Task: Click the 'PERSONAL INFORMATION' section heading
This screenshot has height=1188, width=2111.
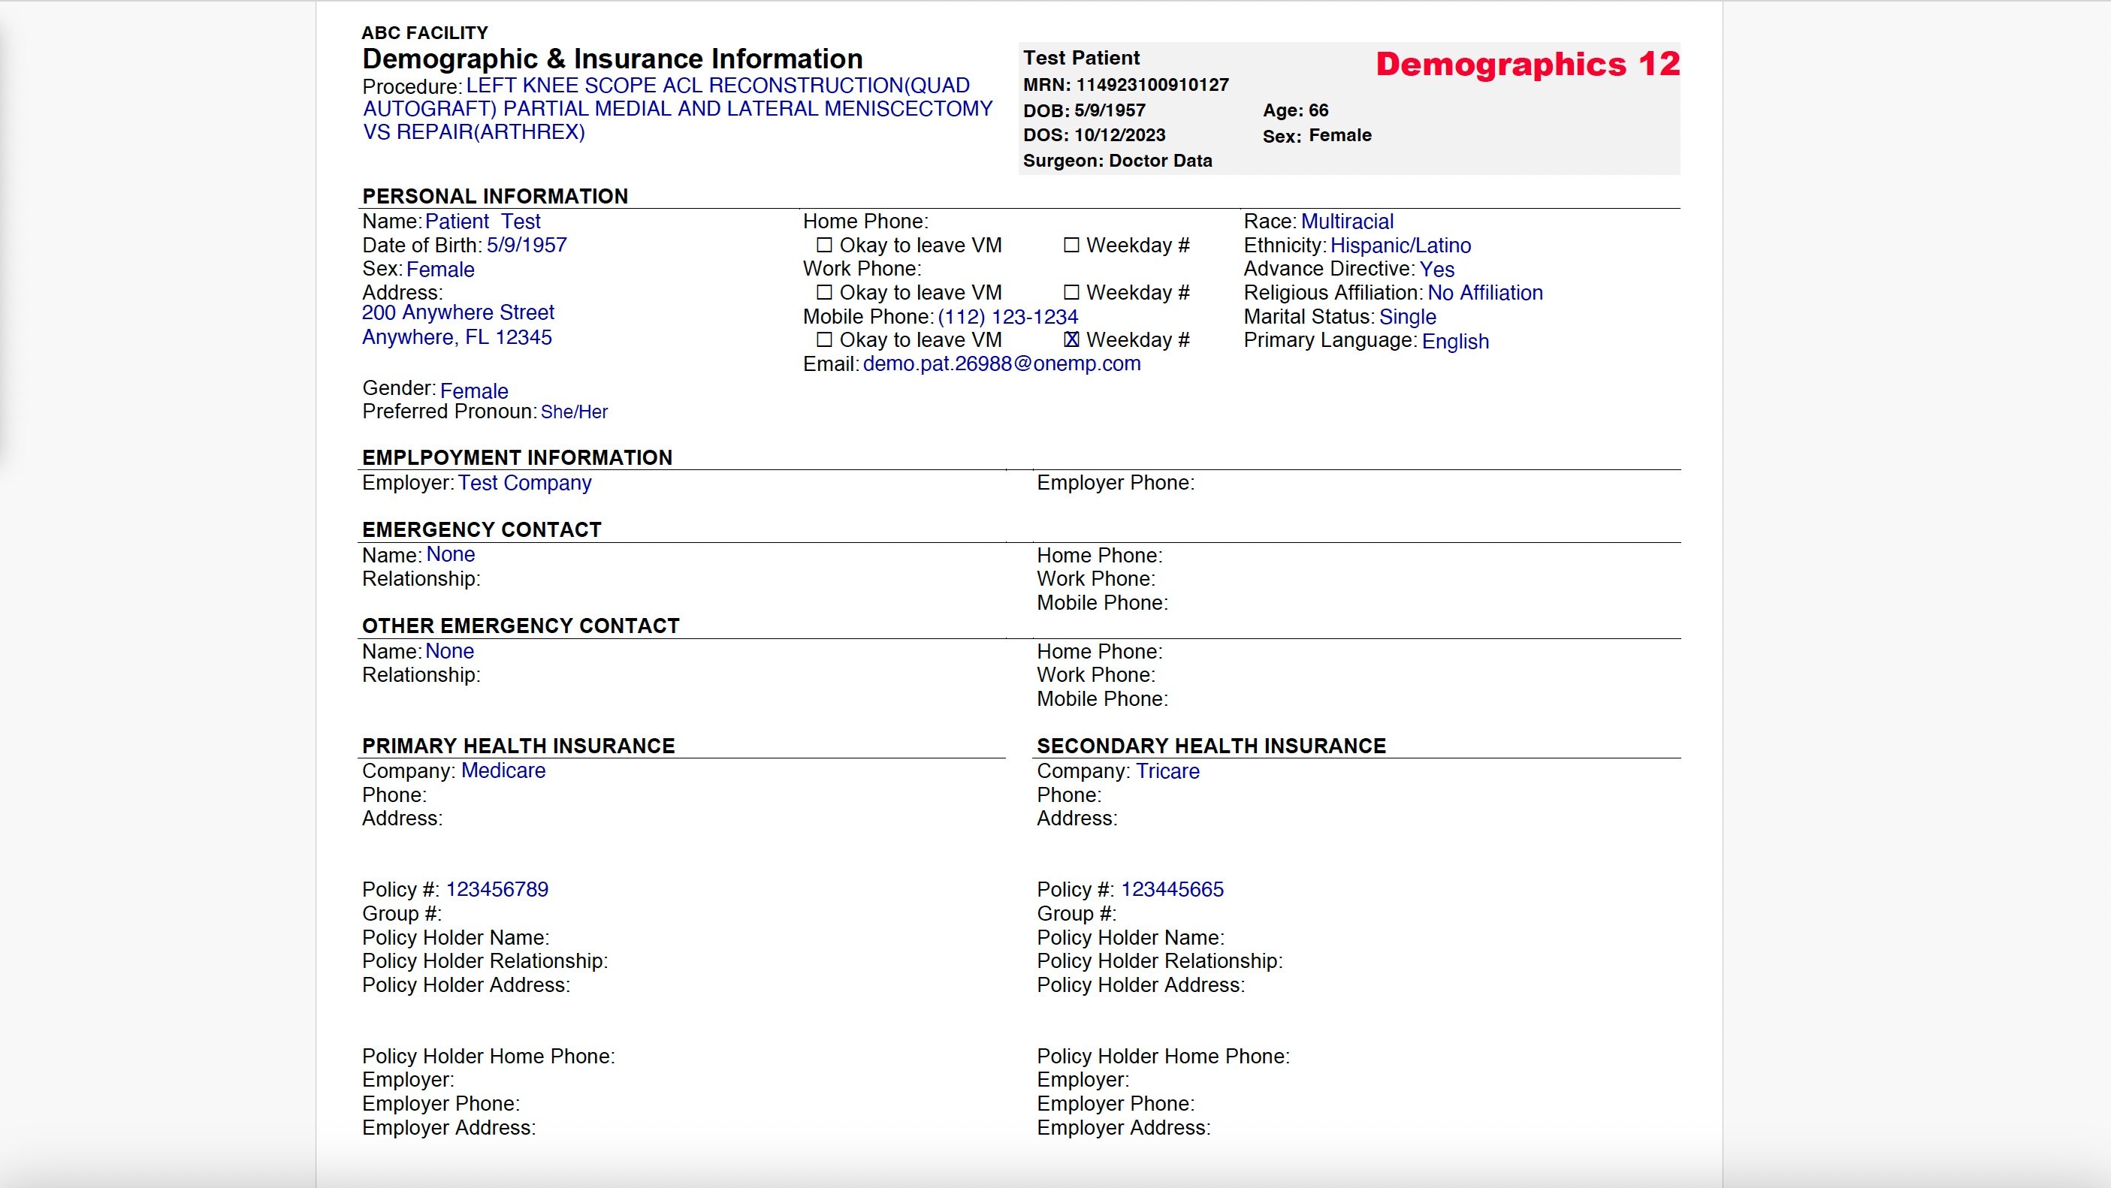Action: pyautogui.click(x=495, y=197)
